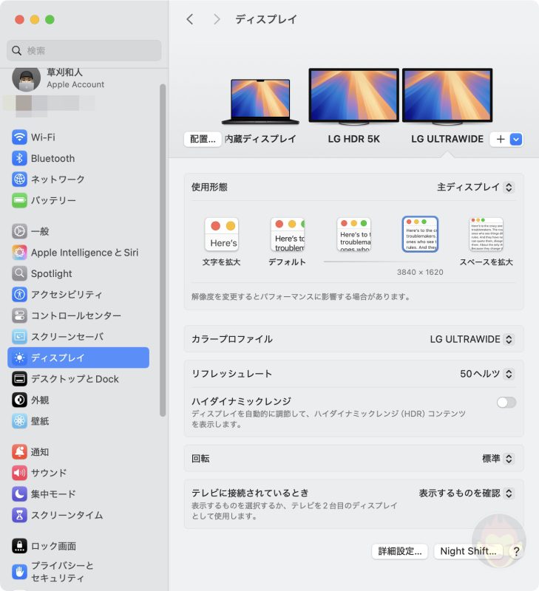
Task: Click the 3840 × 1620 resolution label
Action: tap(420, 272)
